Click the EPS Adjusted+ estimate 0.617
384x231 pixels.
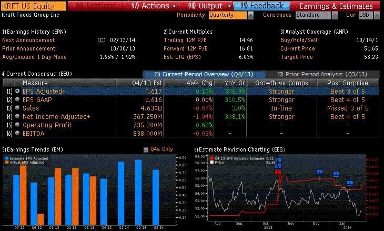(x=153, y=92)
